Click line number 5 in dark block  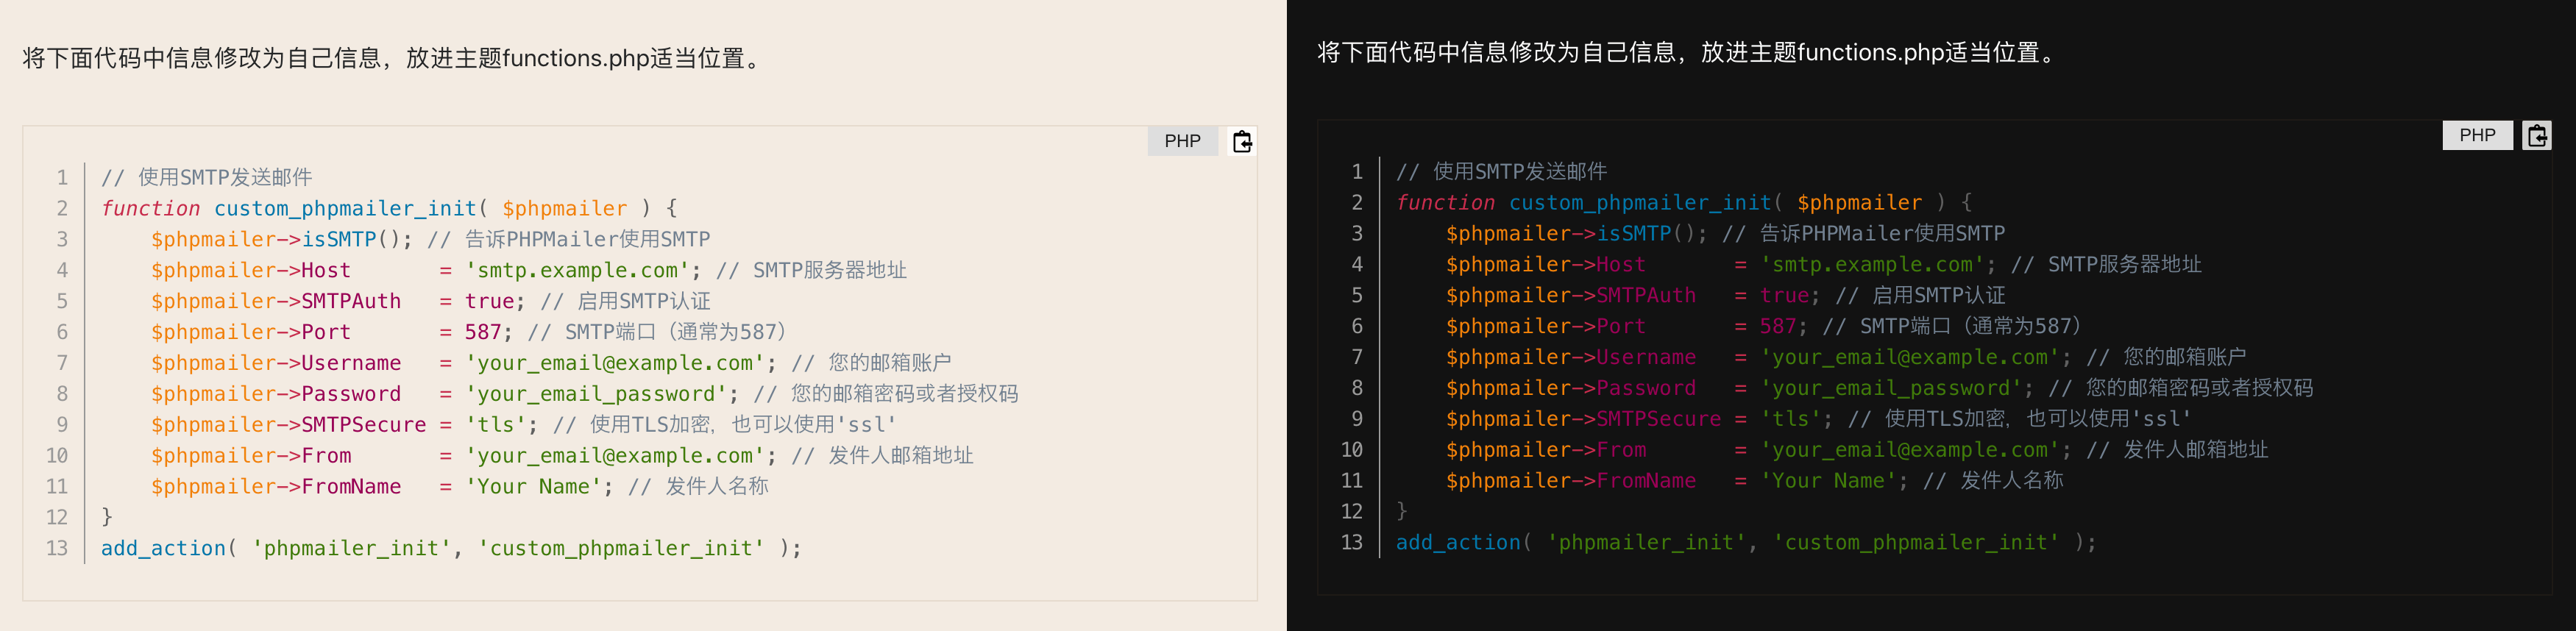coord(1357,295)
